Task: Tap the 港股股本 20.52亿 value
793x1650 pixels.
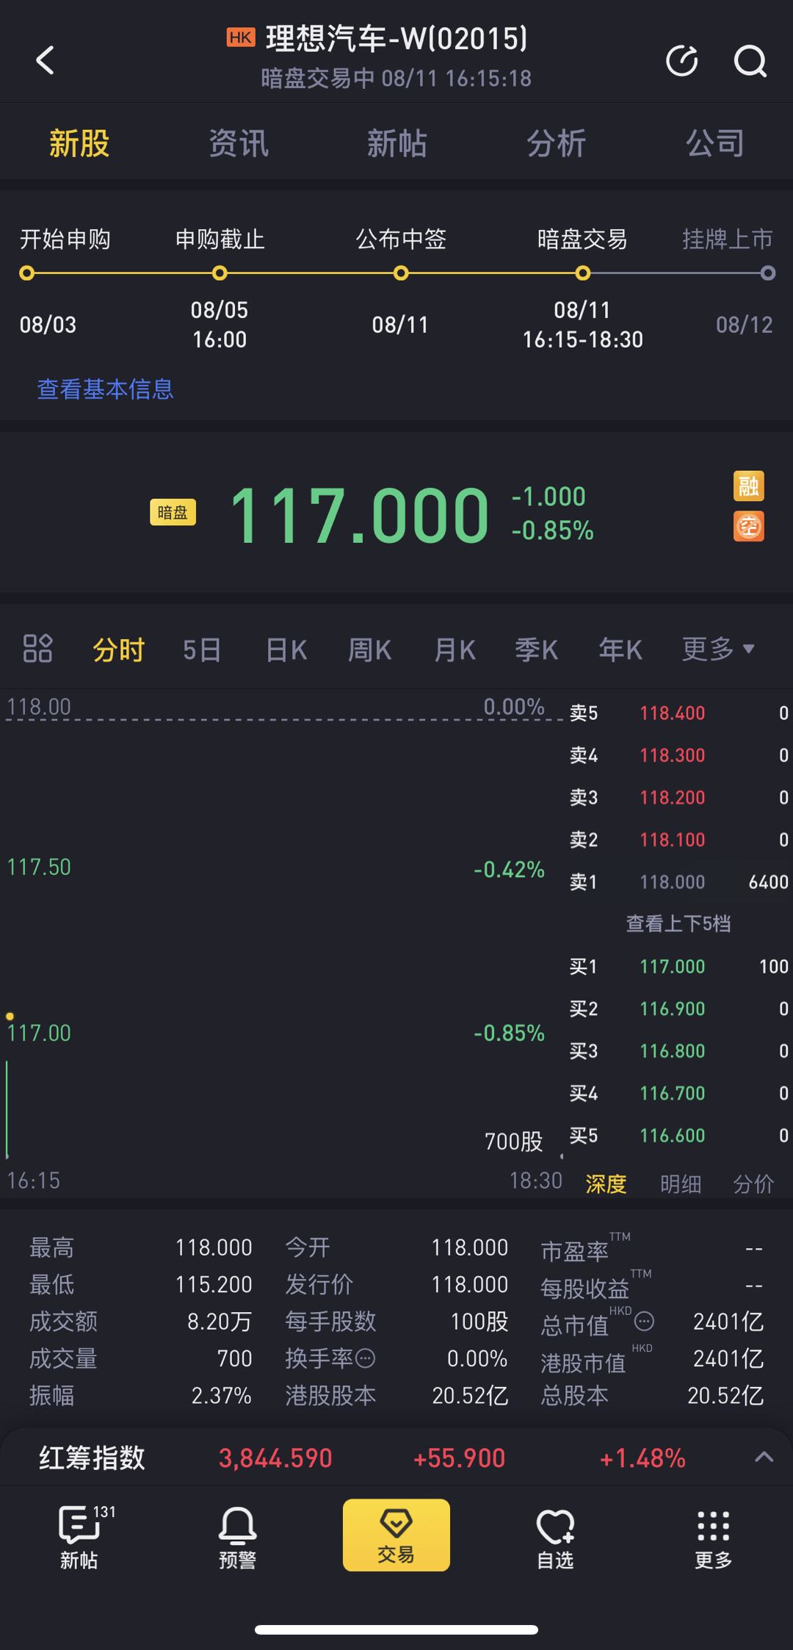Action: coord(470,1395)
